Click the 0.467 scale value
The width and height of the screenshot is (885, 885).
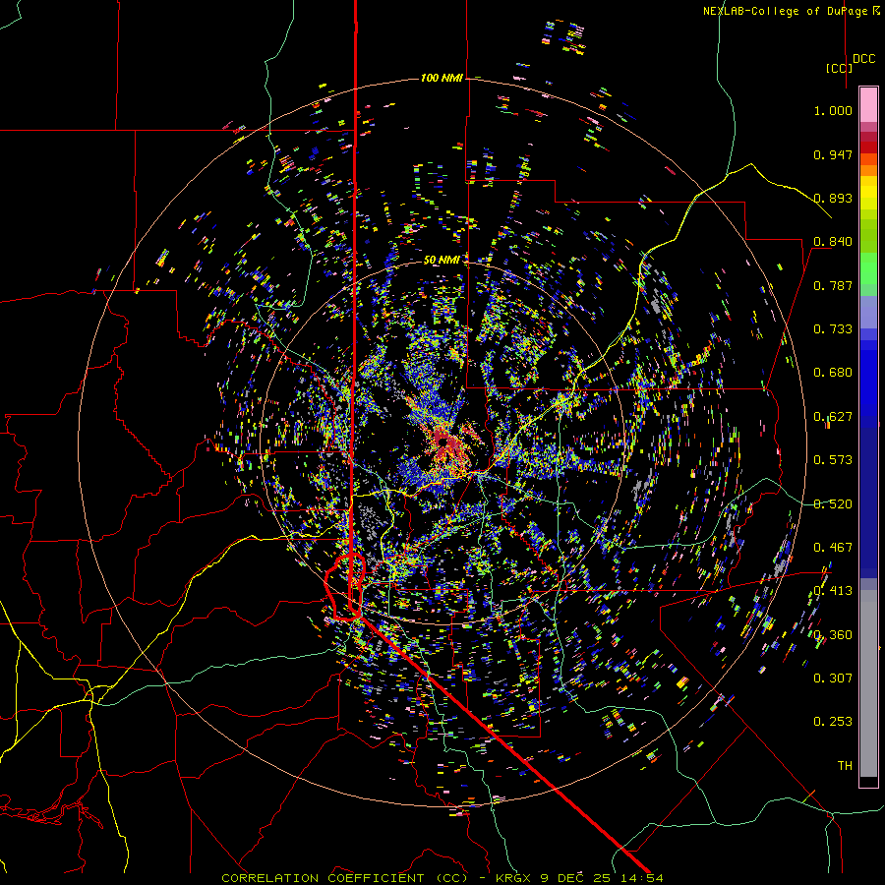[833, 548]
